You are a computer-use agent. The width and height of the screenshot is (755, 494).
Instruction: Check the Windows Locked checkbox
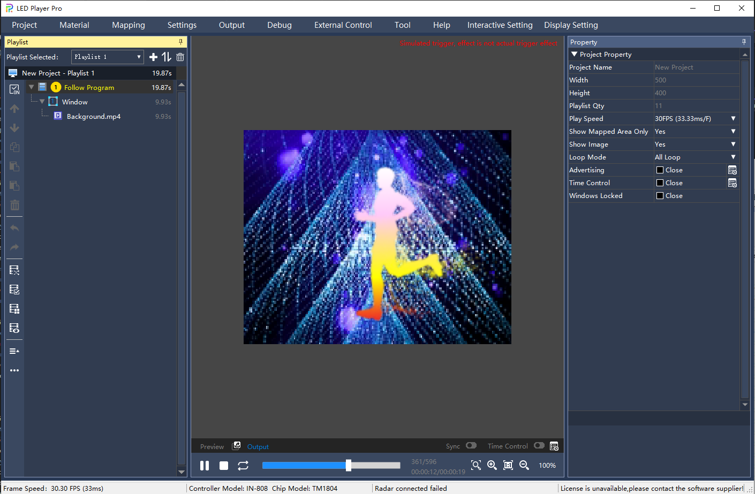[x=660, y=196]
